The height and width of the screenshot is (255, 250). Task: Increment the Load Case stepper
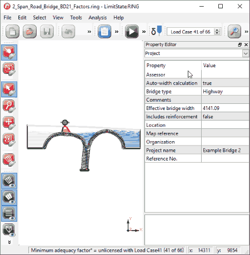(x=217, y=29)
